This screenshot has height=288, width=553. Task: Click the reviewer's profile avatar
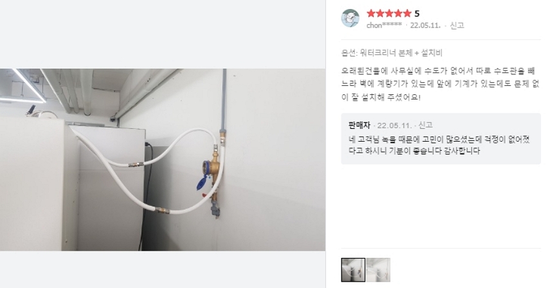(x=350, y=18)
